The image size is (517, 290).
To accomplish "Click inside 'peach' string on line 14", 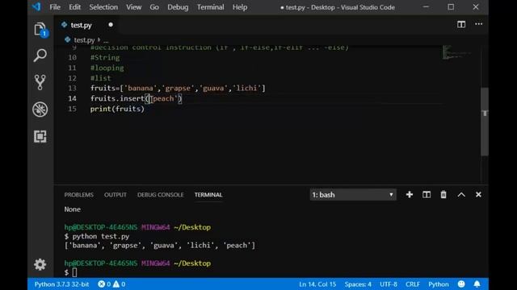I will tap(164, 98).
